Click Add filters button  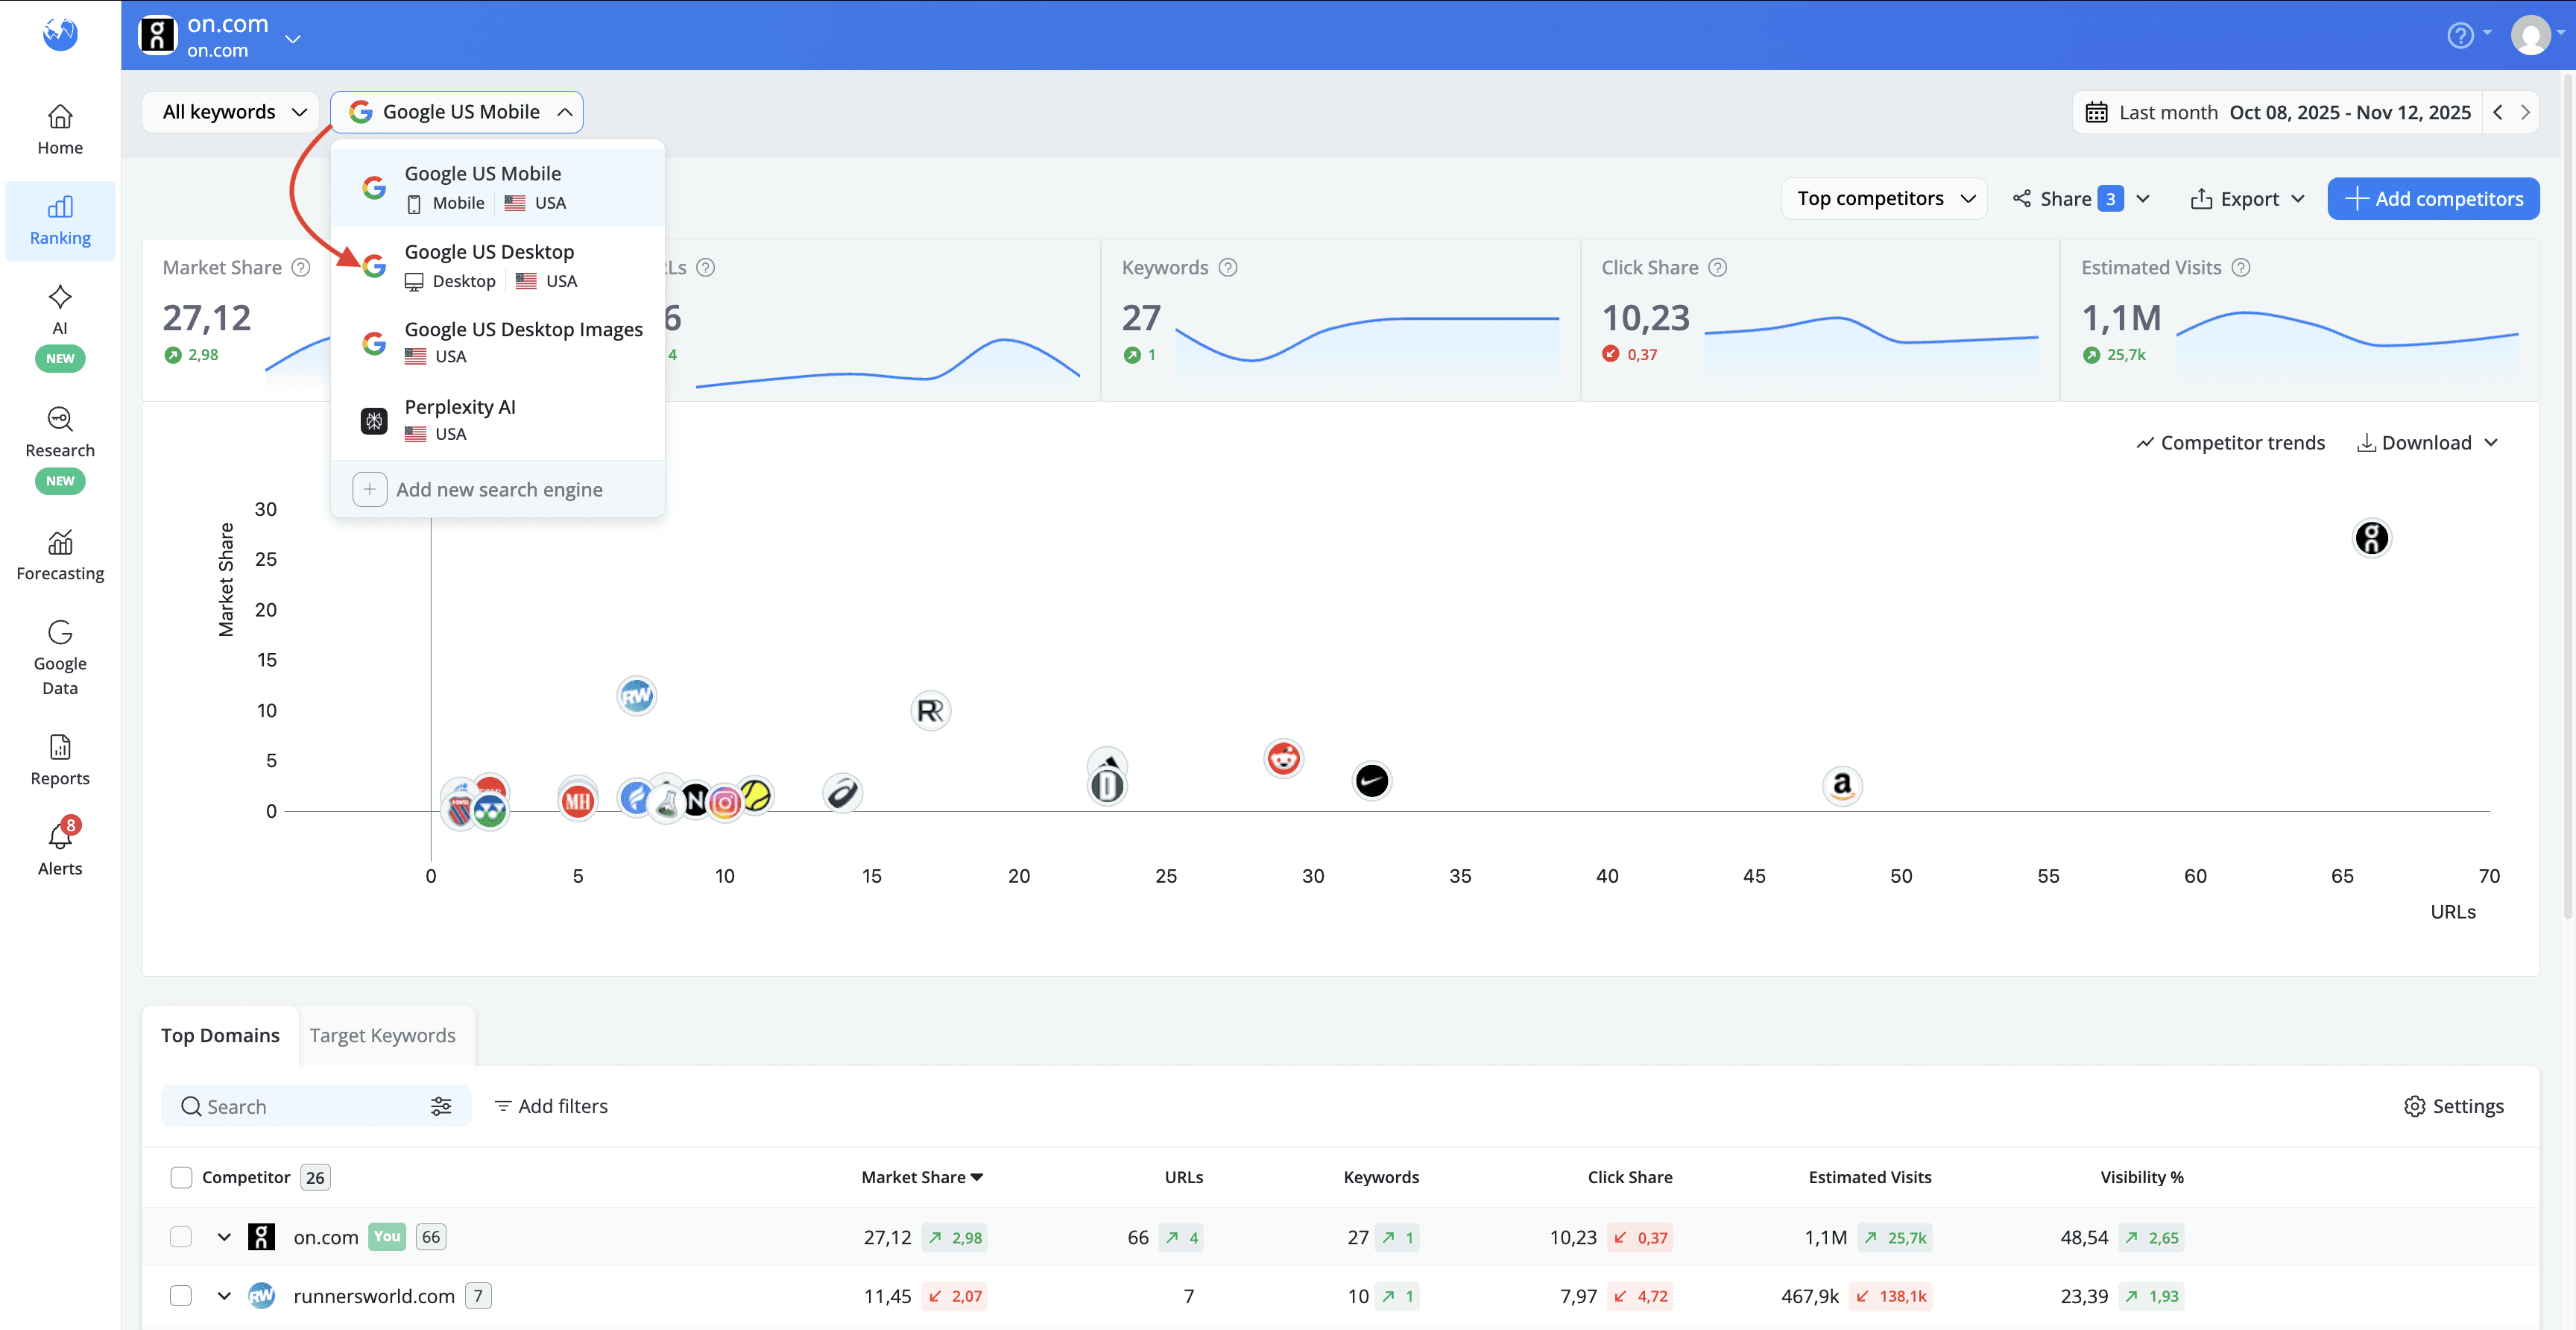click(x=551, y=1106)
